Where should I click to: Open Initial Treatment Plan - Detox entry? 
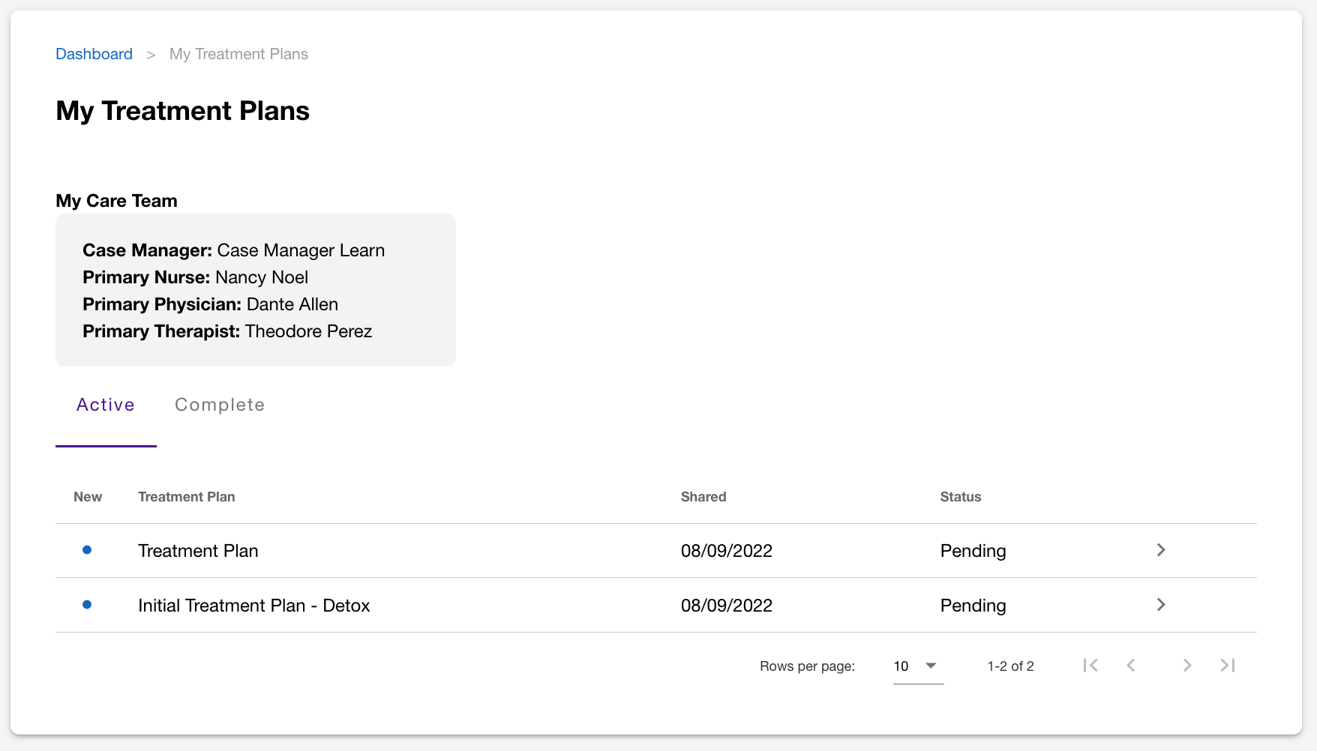(x=253, y=606)
